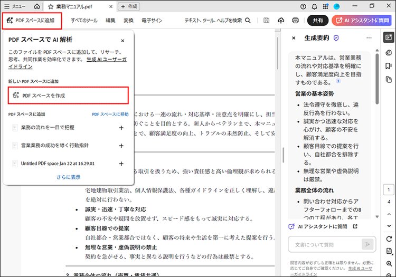Select the 電子サイン toolbar item
396x277 pixels.
(152, 21)
